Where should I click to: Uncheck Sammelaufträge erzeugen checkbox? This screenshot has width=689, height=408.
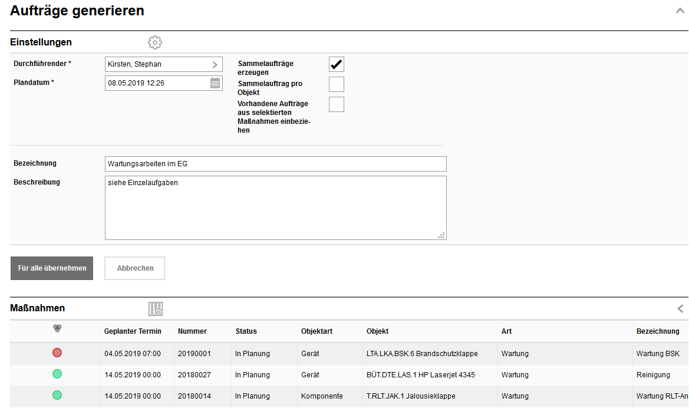[x=336, y=64]
